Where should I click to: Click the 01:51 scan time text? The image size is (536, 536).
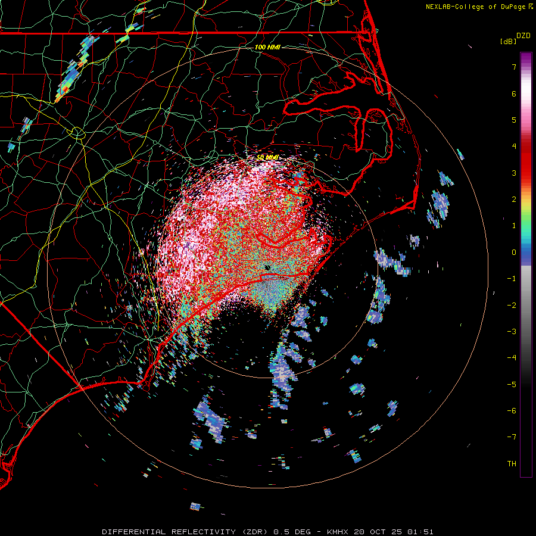pyautogui.click(x=421, y=532)
